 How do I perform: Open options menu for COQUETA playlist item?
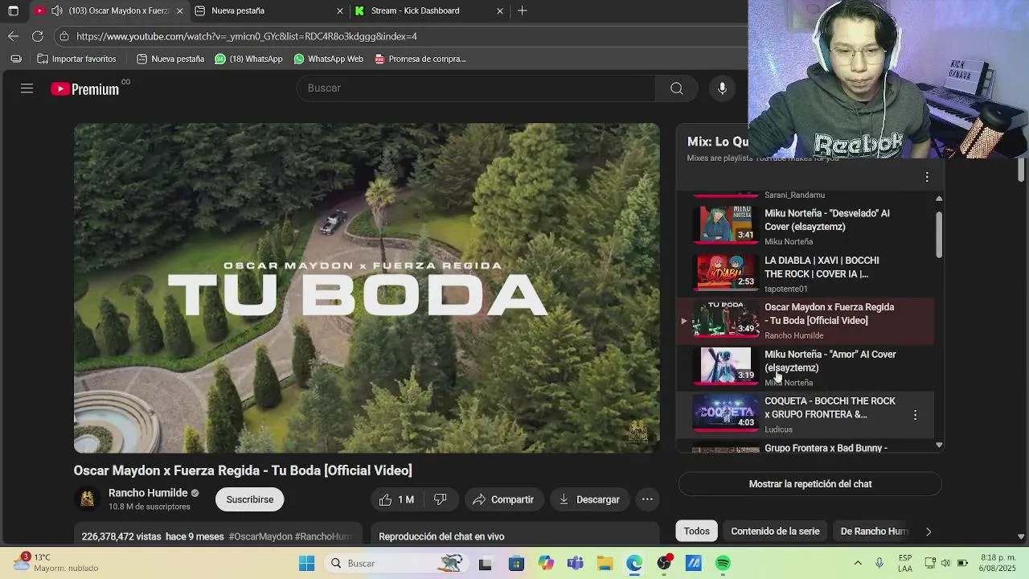915,415
